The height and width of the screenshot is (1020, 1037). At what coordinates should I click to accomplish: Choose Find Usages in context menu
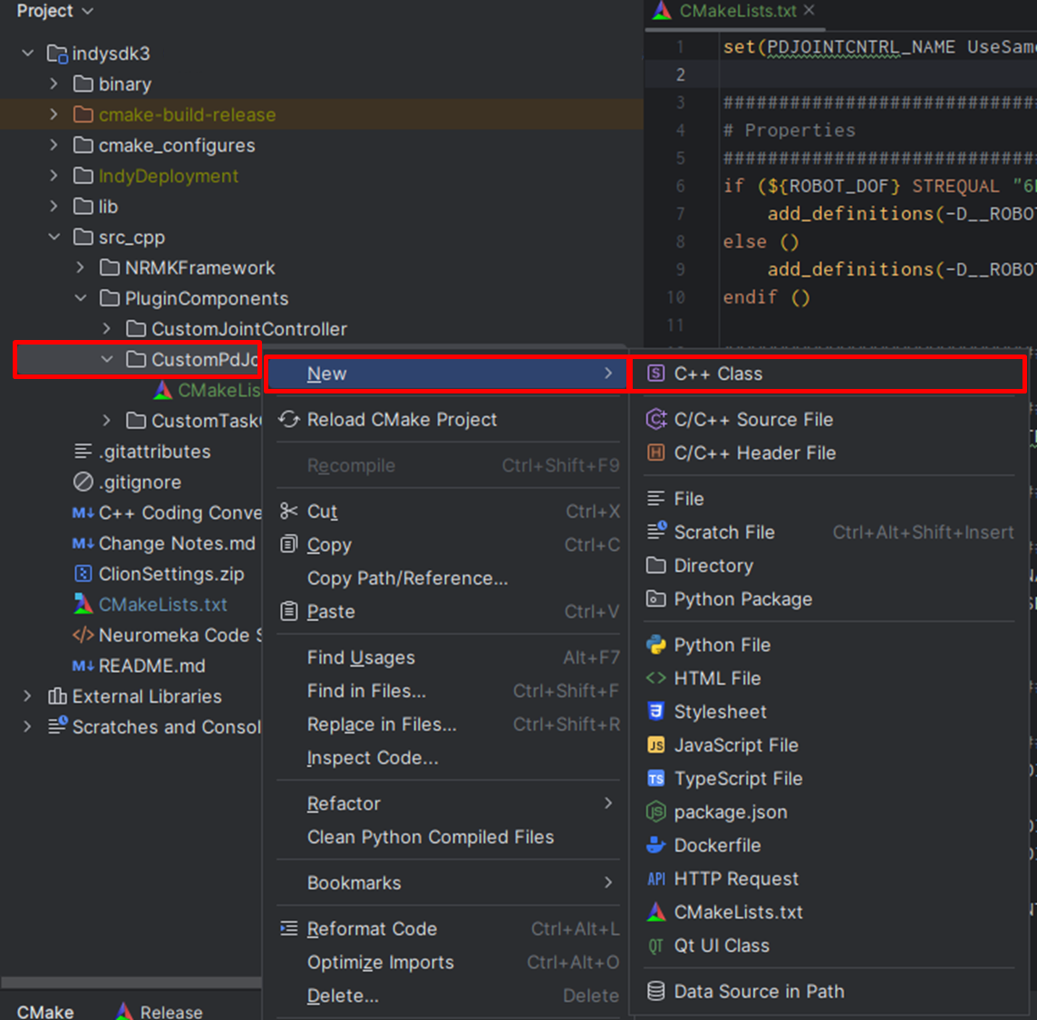tap(448, 657)
